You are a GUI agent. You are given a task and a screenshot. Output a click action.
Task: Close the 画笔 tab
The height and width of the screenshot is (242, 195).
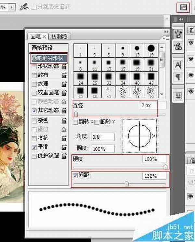[44, 37]
